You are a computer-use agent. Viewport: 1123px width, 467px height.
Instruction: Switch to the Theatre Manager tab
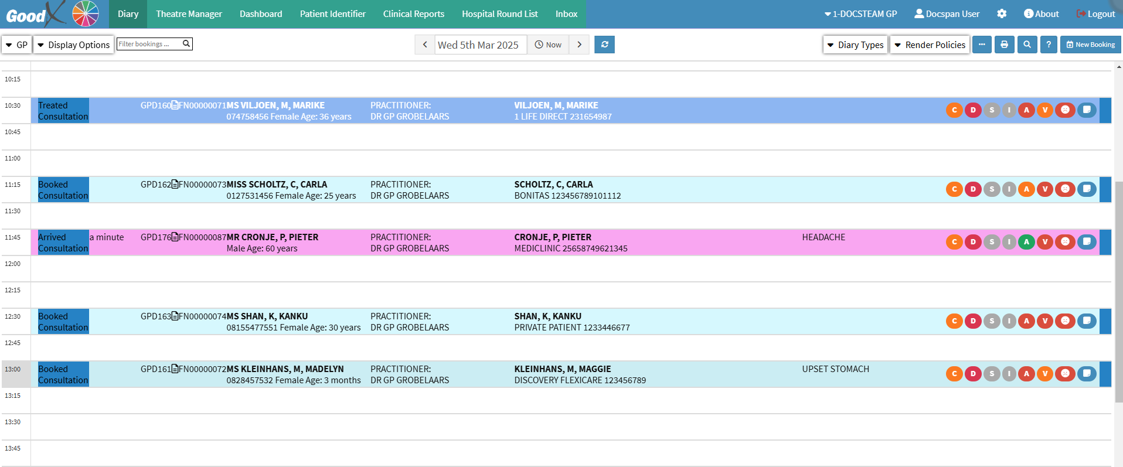click(189, 13)
